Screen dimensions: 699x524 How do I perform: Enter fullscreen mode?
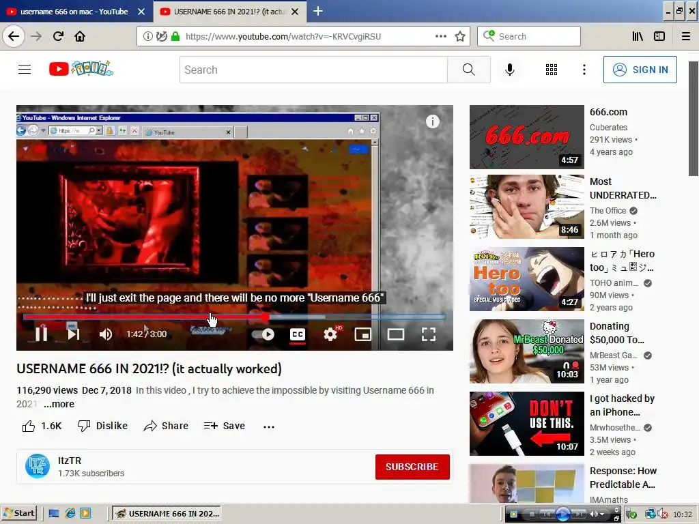[429, 334]
